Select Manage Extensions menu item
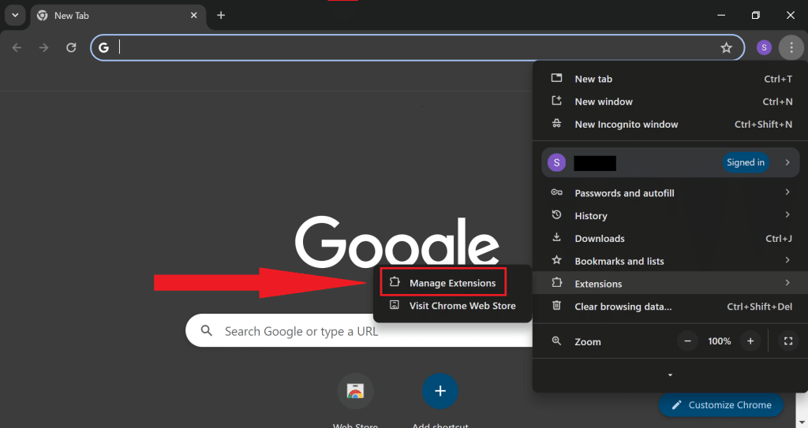808x428 pixels. tap(452, 283)
